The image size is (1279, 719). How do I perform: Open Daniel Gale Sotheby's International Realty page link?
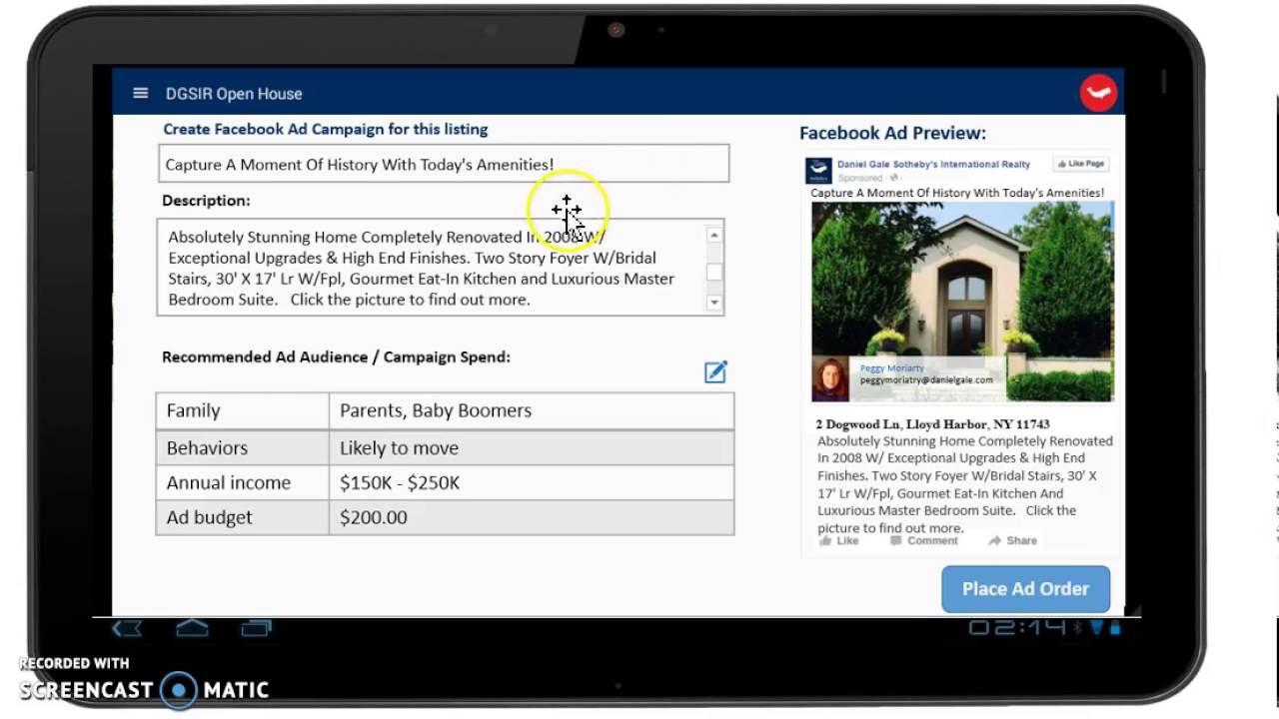pyautogui.click(x=933, y=164)
